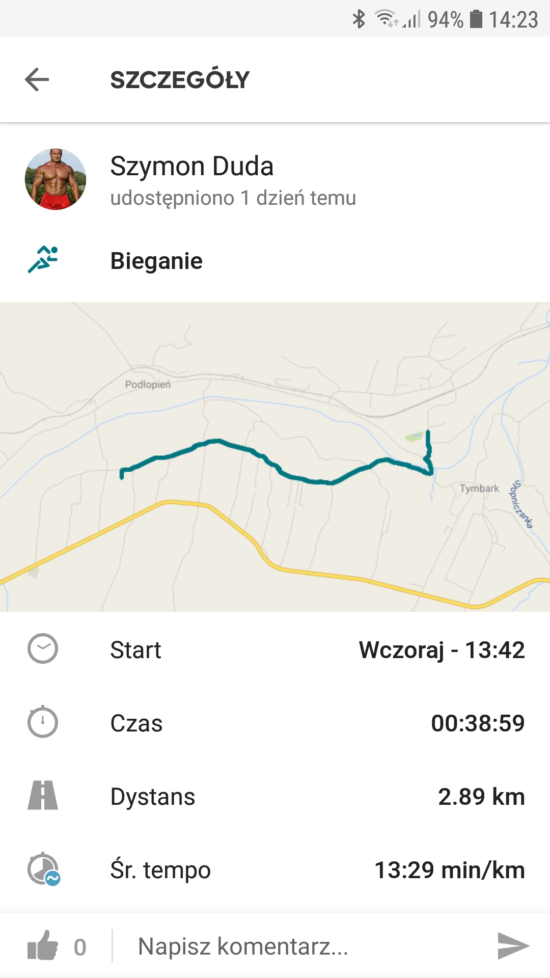Tap the average pace icon
The width and height of the screenshot is (550, 978).
tap(44, 869)
